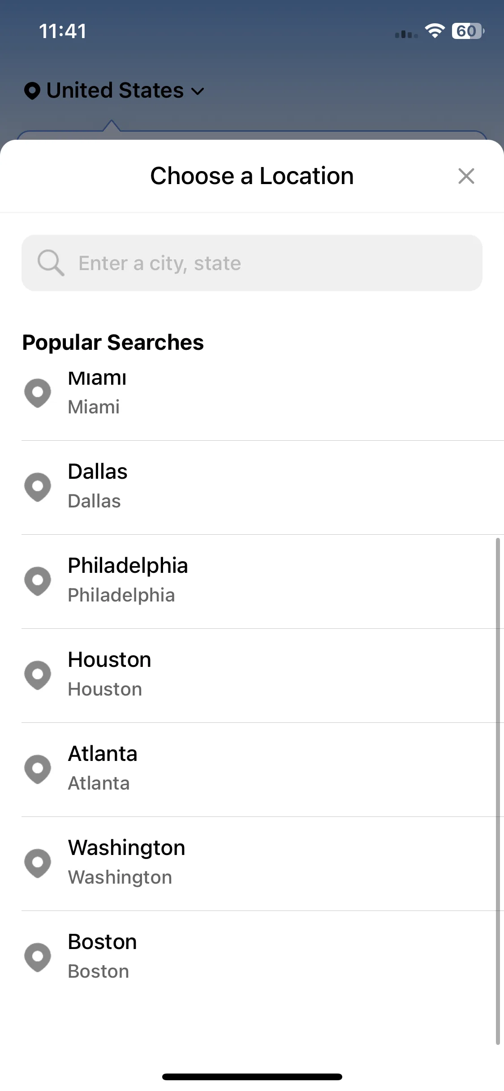Tap the pin icon beside Houston
Screen dimensions: 504x1091
click(38, 675)
